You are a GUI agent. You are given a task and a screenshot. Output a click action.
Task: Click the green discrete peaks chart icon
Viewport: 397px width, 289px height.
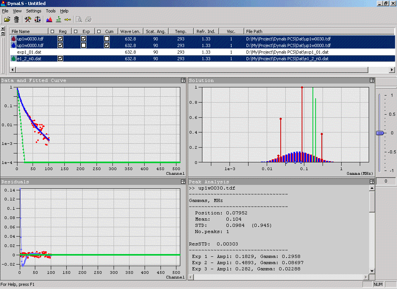pyautogui.click(x=59, y=19)
